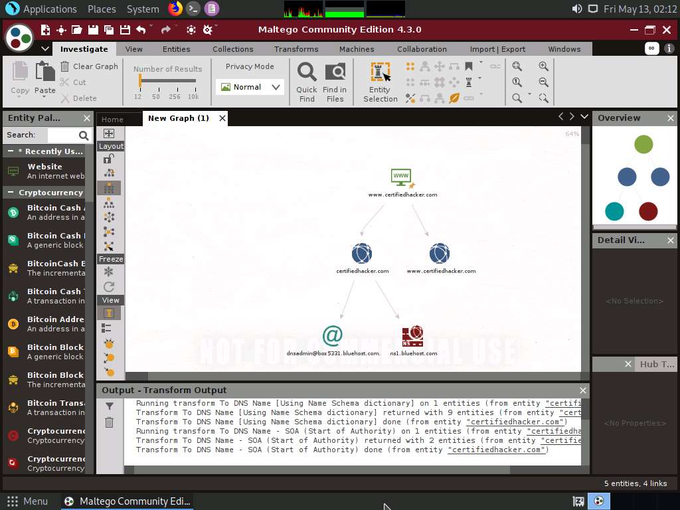Open the Transforms ribbon tab
The height and width of the screenshot is (510, 680).
coord(296,49)
